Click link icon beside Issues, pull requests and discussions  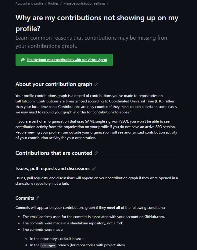[x=94, y=168]
